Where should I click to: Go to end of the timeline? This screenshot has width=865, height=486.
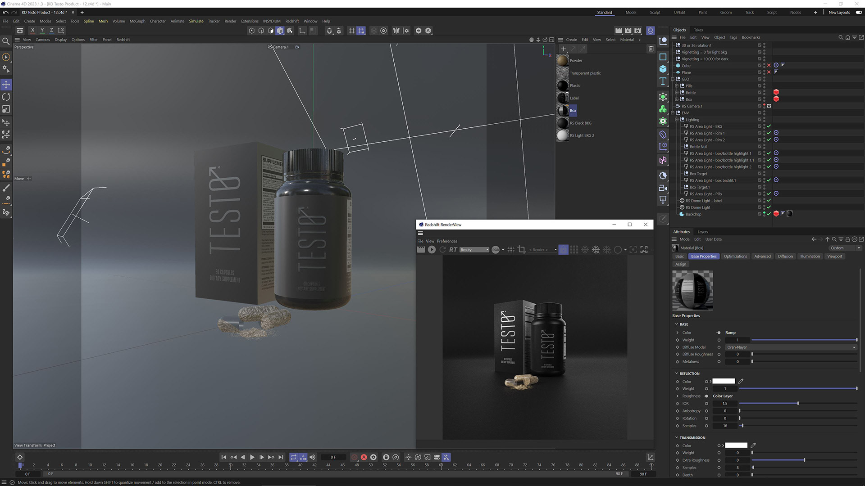click(281, 457)
